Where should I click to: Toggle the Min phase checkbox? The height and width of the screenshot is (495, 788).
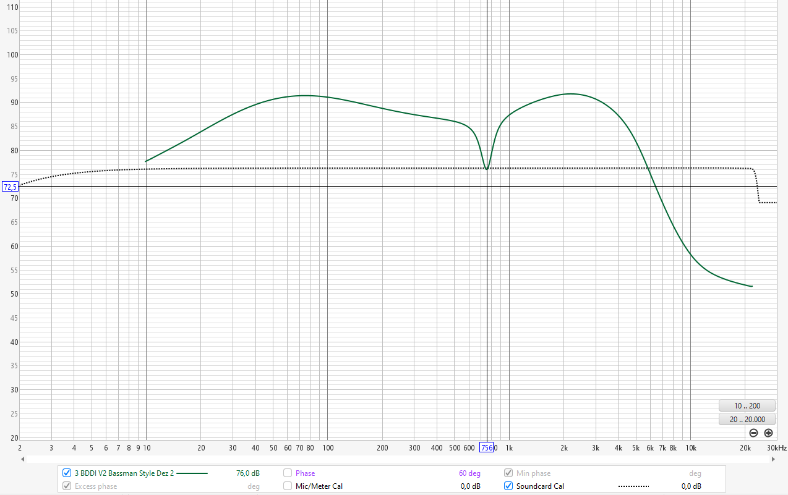pos(508,473)
